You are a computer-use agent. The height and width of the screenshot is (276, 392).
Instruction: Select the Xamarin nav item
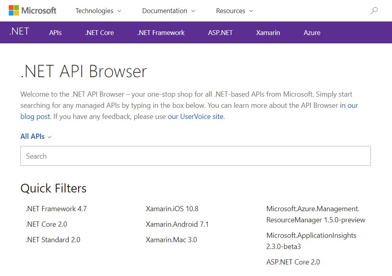tap(268, 33)
